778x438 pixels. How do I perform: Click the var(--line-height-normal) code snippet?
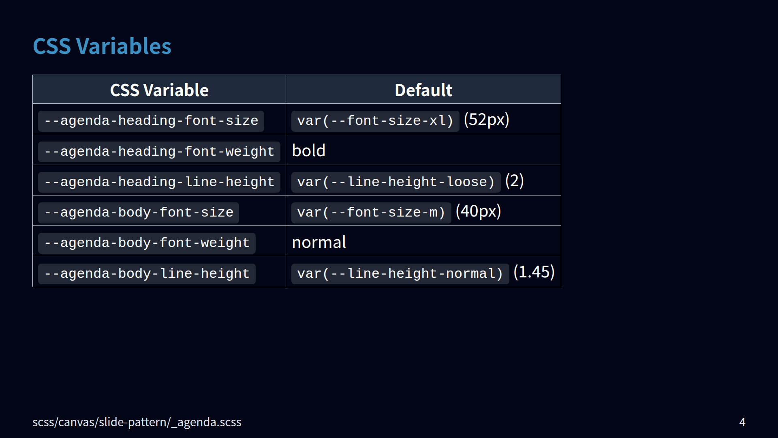pos(400,274)
